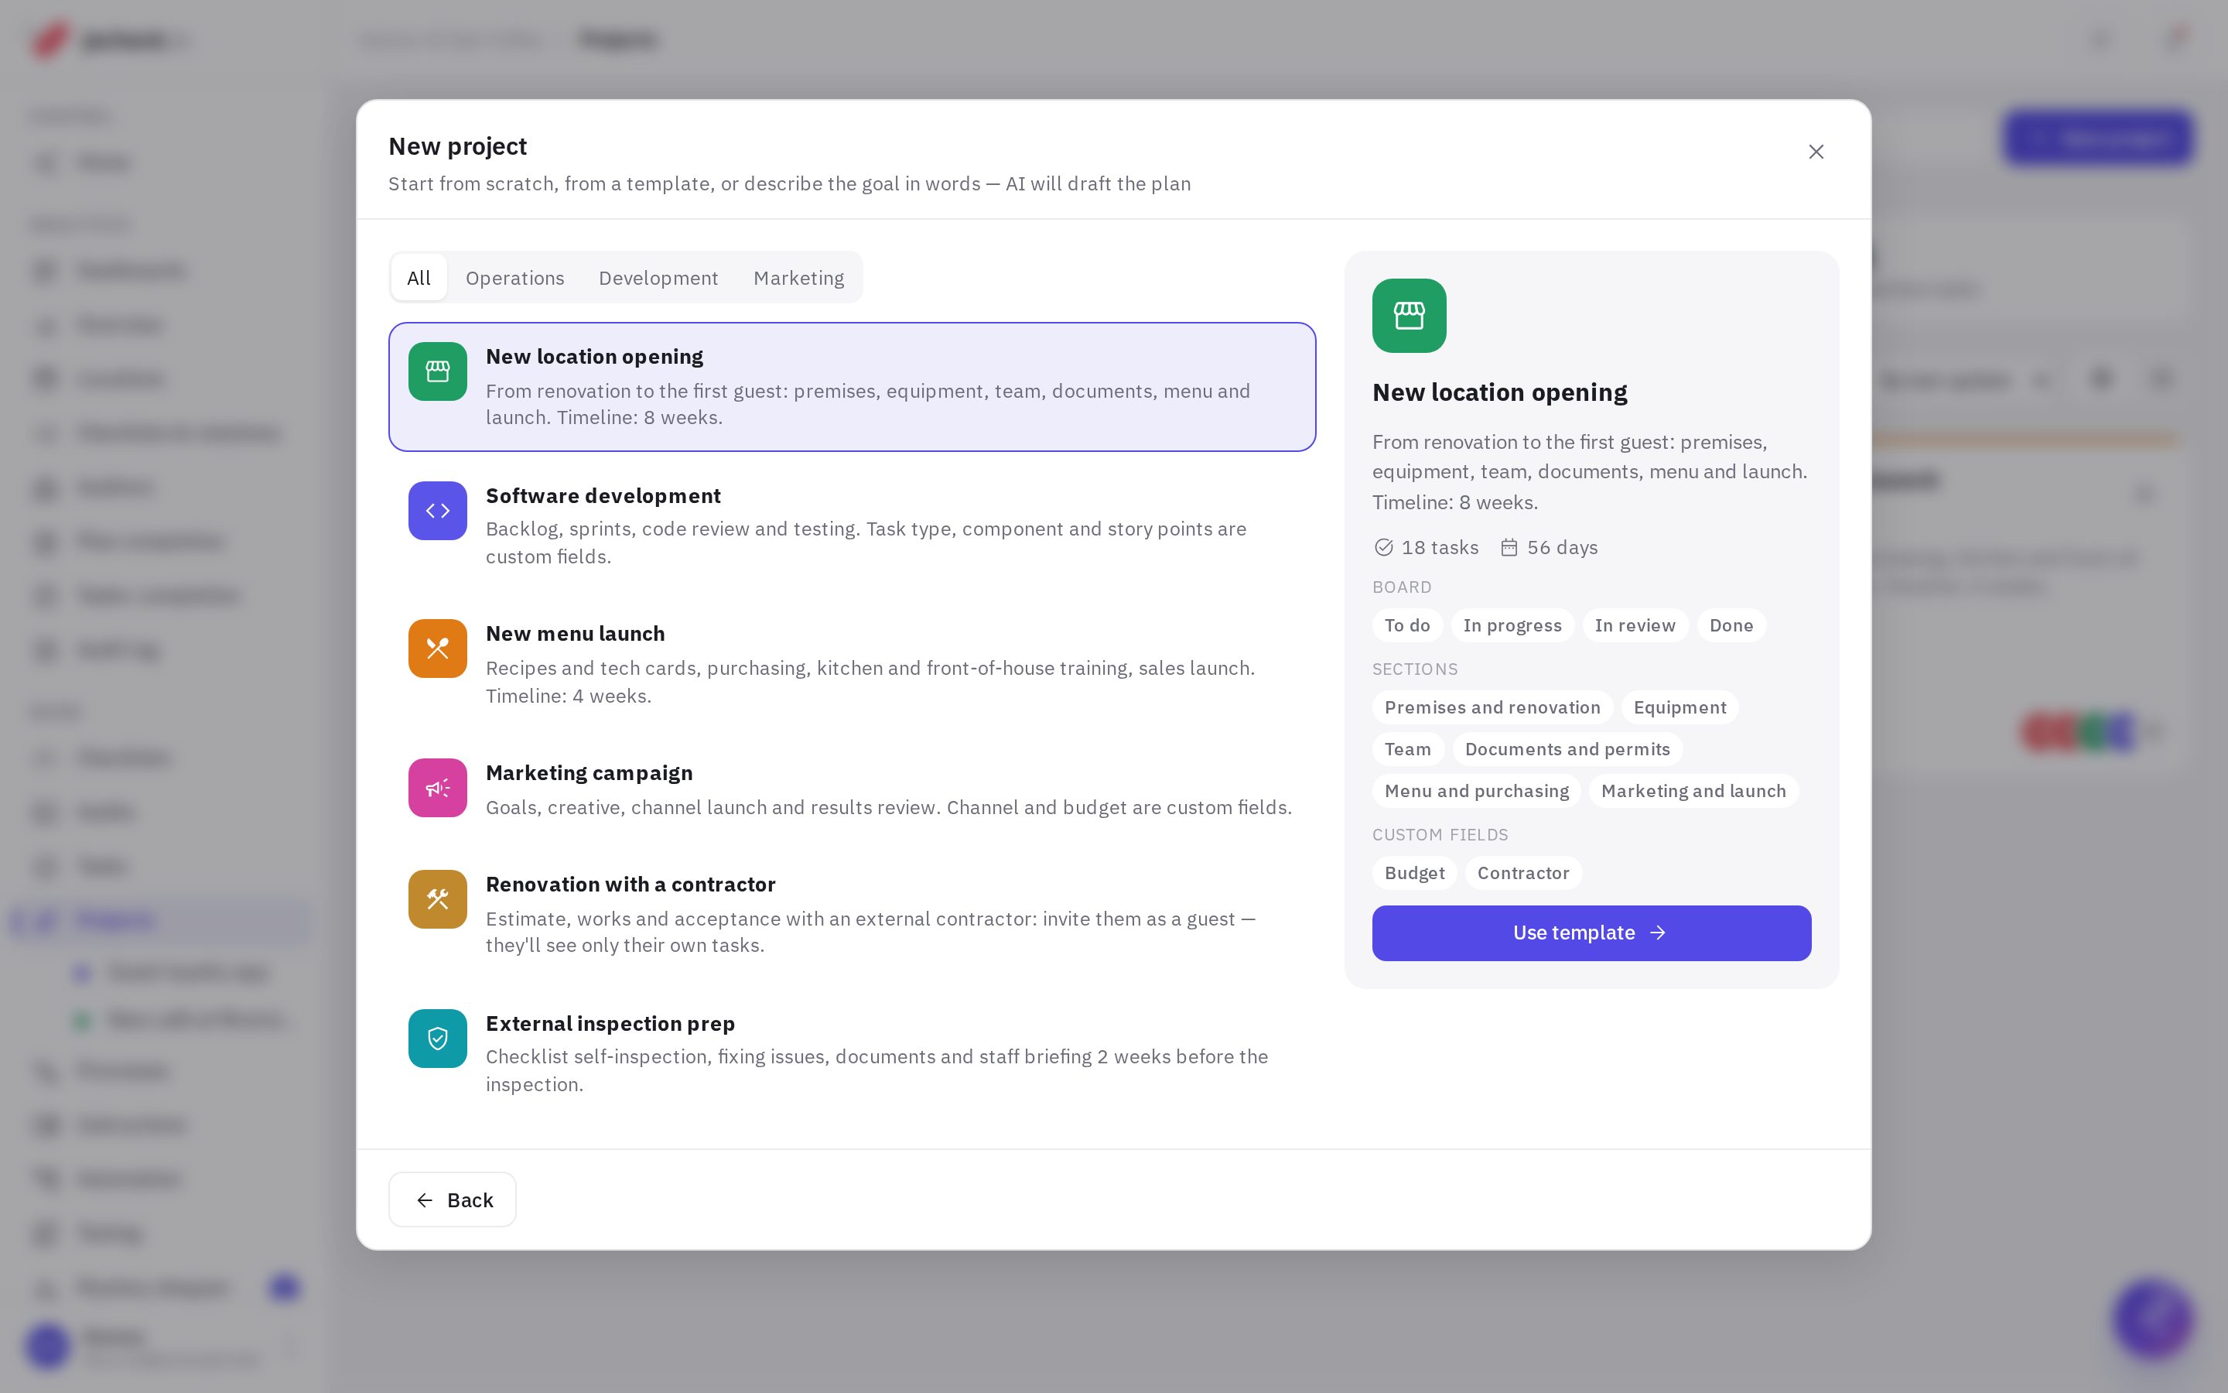Select the New location opening template title
2228x1393 pixels.
point(594,357)
